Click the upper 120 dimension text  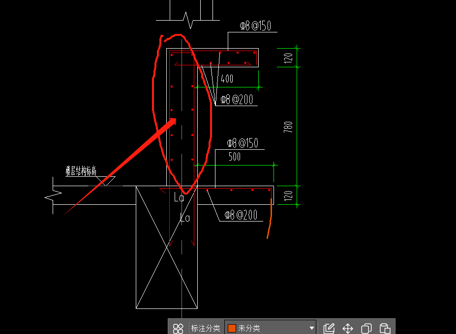[288, 58]
